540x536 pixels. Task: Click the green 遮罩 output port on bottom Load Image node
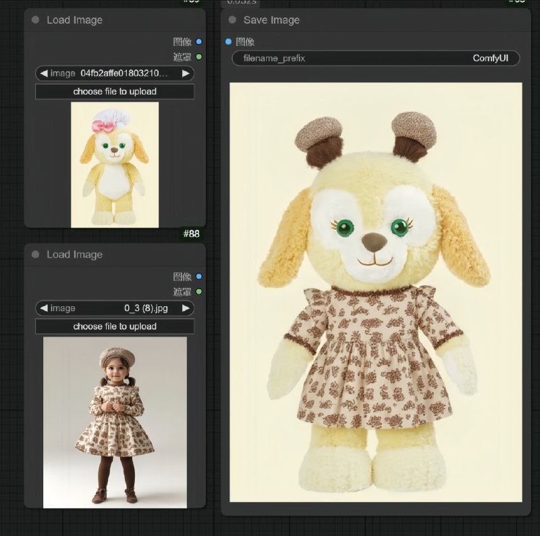tap(198, 292)
